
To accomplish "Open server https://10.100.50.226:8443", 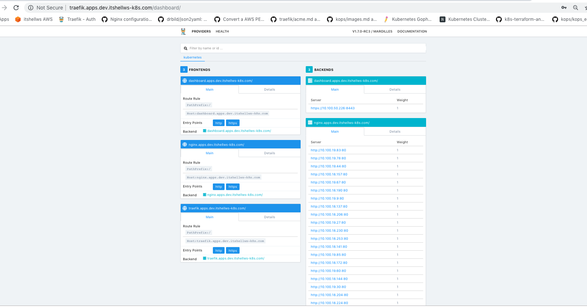I will [332, 108].
